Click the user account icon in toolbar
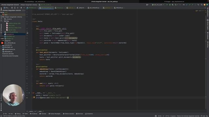The image size is (209, 117). [147, 5]
